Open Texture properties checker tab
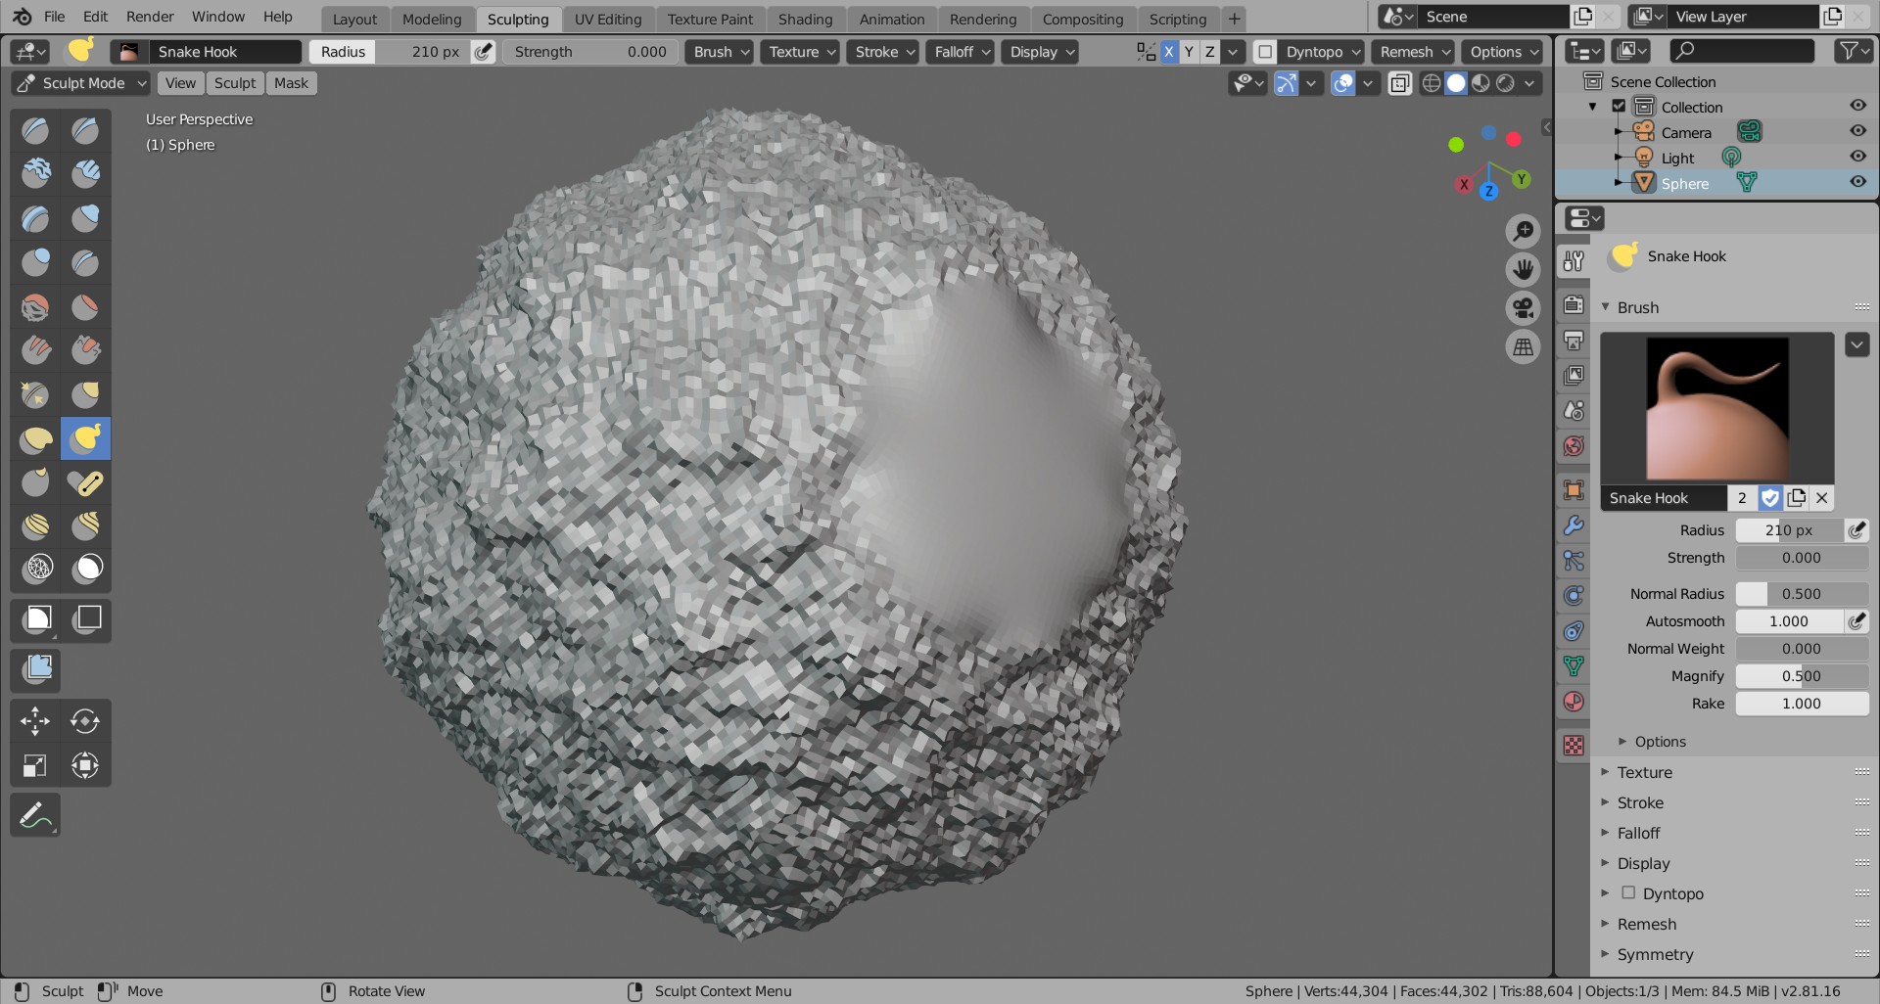Image resolution: width=1880 pixels, height=1004 pixels. (x=1574, y=745)
